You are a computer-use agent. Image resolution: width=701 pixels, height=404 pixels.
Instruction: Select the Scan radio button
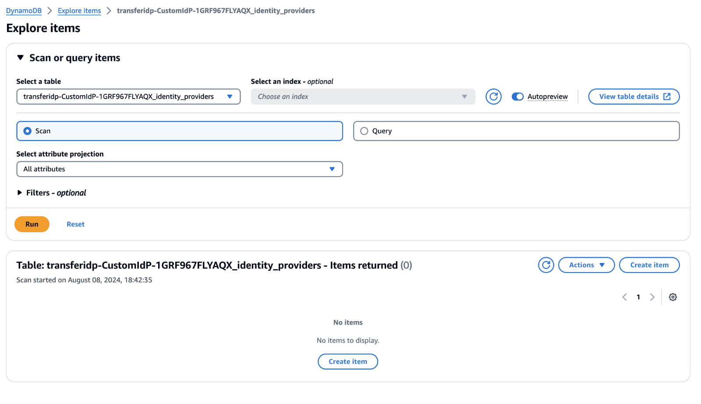pyautogui.click(x=27, y=131)
